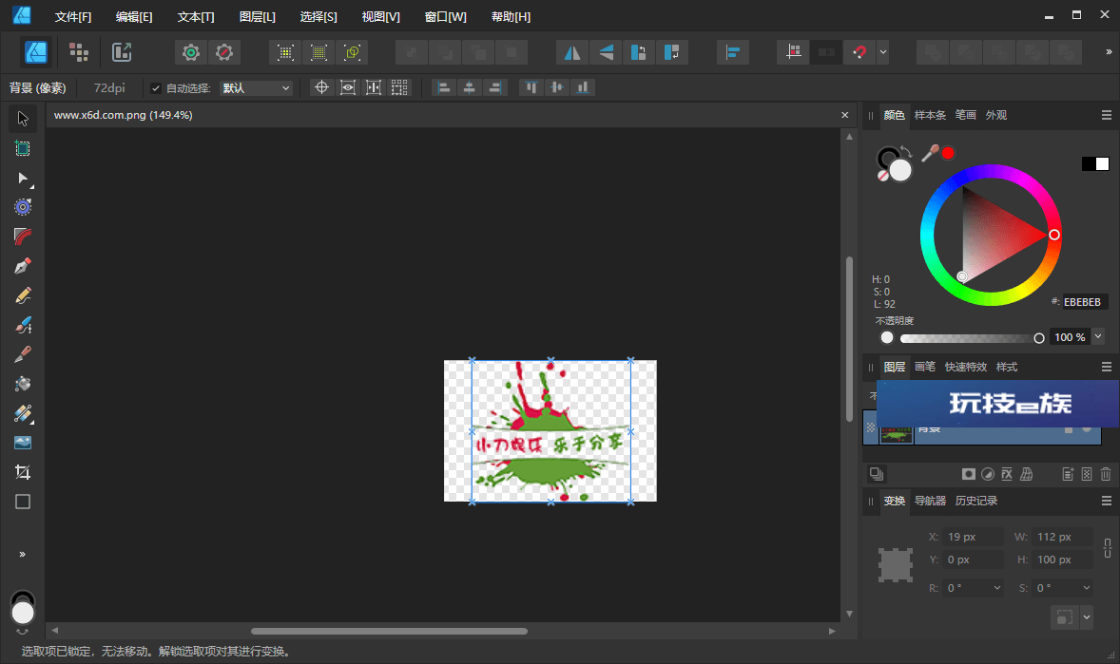Click the Edit All Layers icon

[x=877, y=474]
